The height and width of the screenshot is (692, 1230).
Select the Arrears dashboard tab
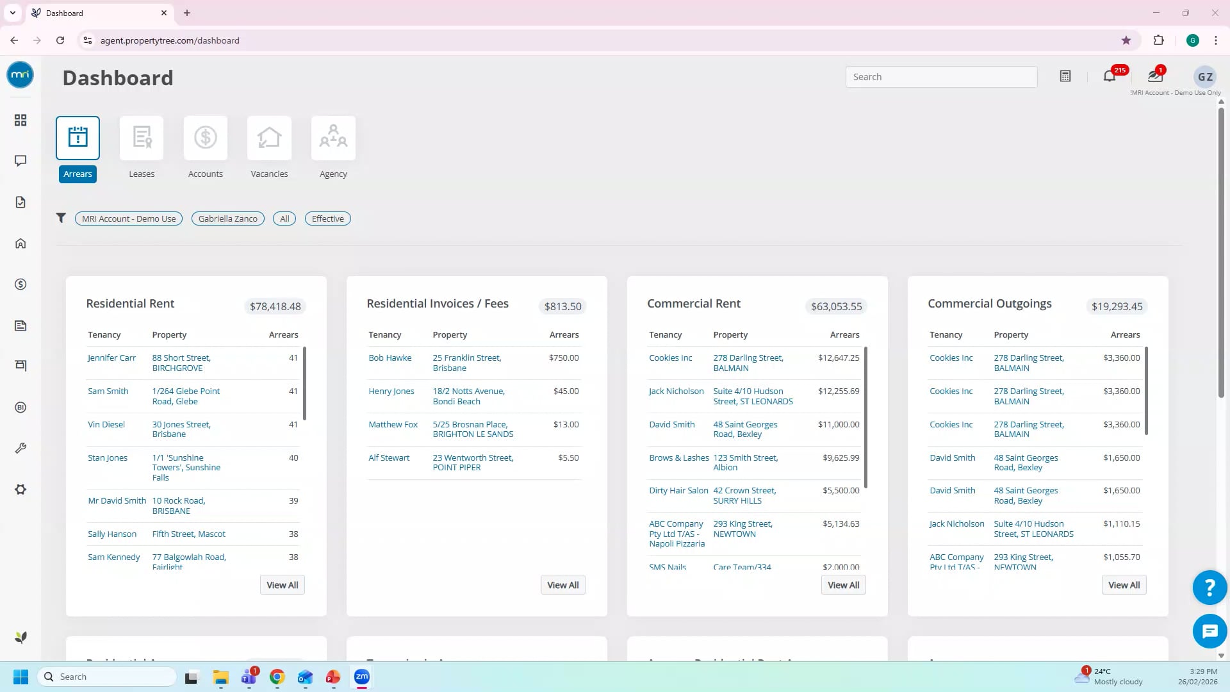point(78,149)
